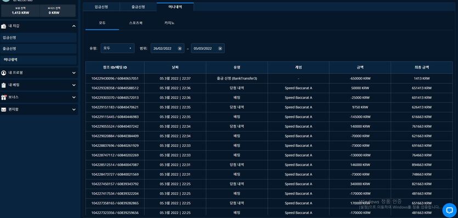Click the 1413 KRW final amount cell
The width and height of the screenshot is (458, 218).
(x=422, y=78)
